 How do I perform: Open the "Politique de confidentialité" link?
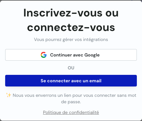71,113
